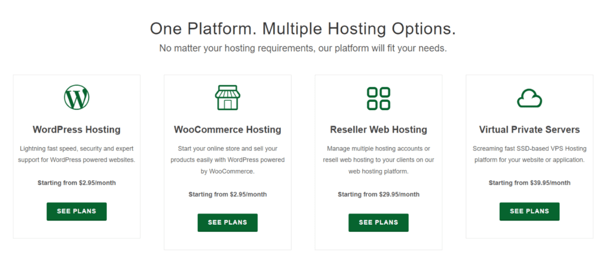The image size is (612, 276).
Task: See plans for Reseller Web Hosting
Action: point(378,223)
